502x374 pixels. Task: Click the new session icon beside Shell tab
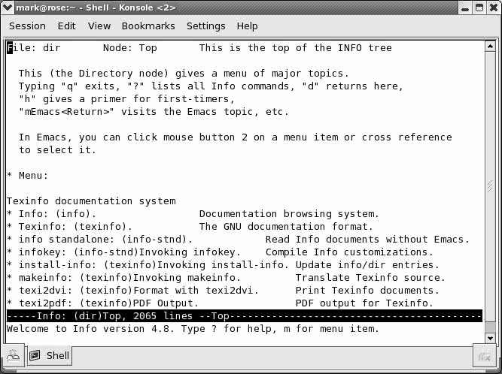(13, 355)
